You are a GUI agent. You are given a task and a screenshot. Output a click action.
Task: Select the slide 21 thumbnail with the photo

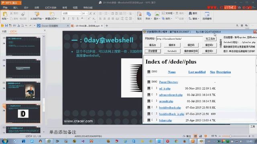23,91
